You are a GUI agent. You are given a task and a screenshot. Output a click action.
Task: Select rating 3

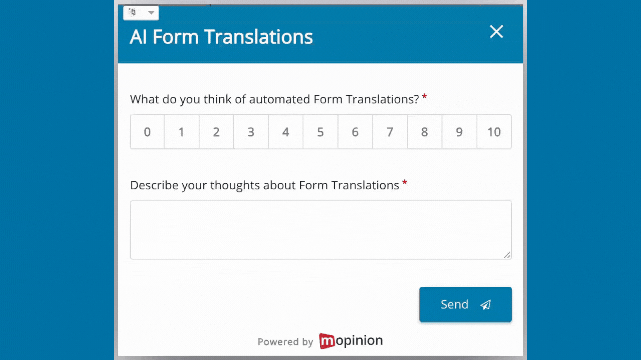[x=251, y=132]
